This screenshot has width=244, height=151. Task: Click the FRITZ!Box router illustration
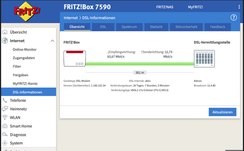[74, 59]
